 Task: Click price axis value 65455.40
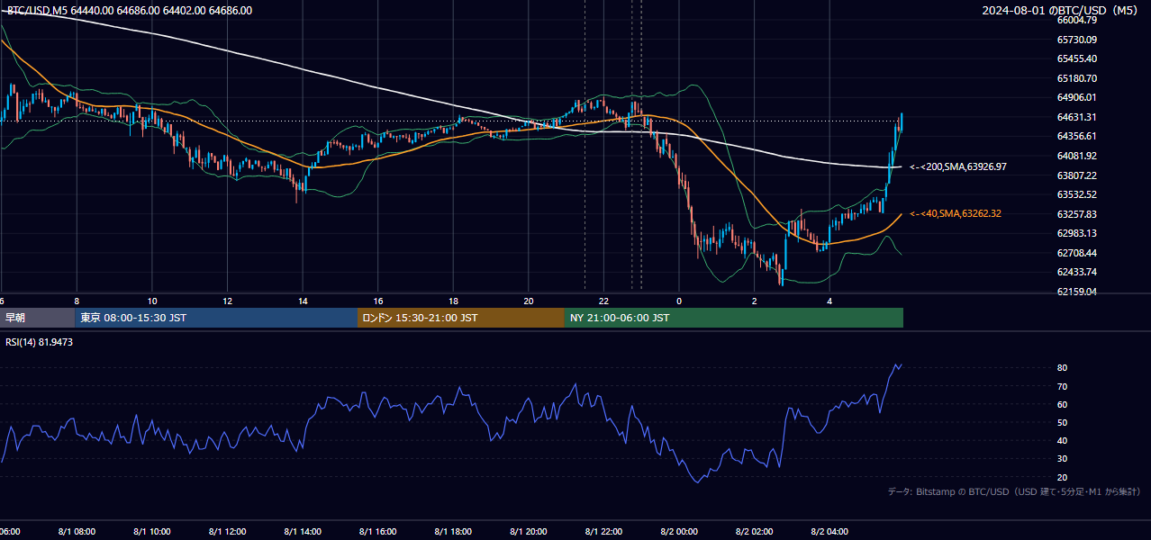(x=1076, y=58)
